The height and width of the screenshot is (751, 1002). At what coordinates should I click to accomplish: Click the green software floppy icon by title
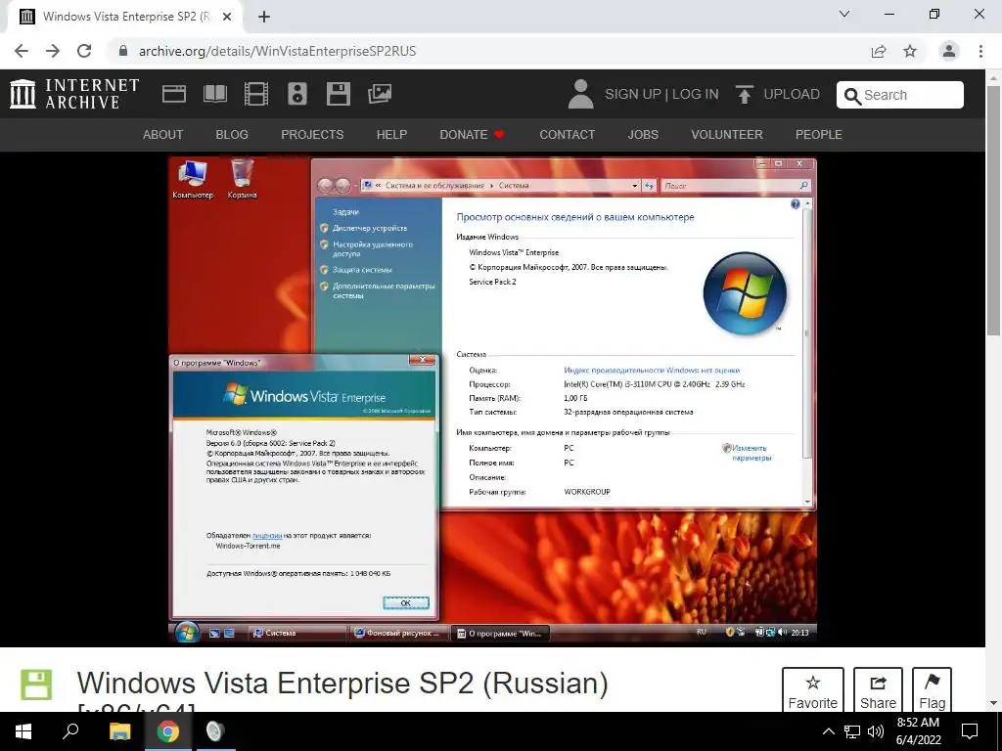[x=36, y=685]
